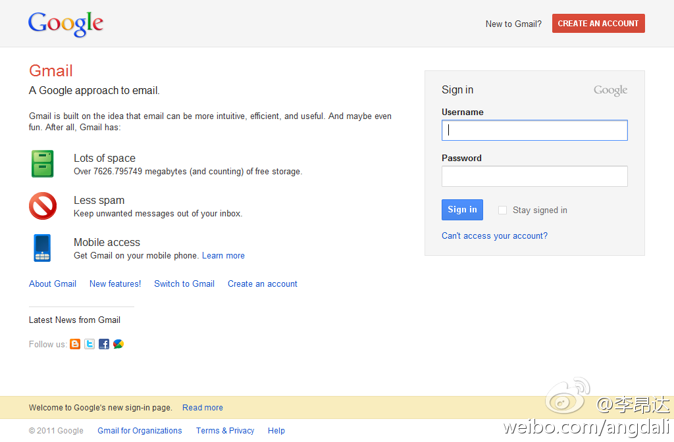Click the Sign in heading in box
Viewport: 674px width, 442px height.
point(457,89)
